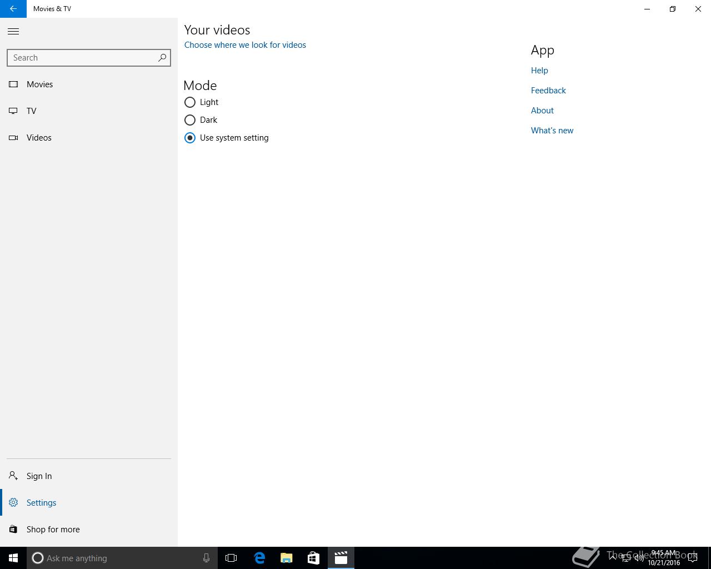
Task: Select the Dark mode option
Action: (x=201, y=120)
